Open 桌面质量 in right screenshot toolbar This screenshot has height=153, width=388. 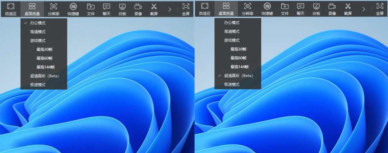tap(226, 9)
